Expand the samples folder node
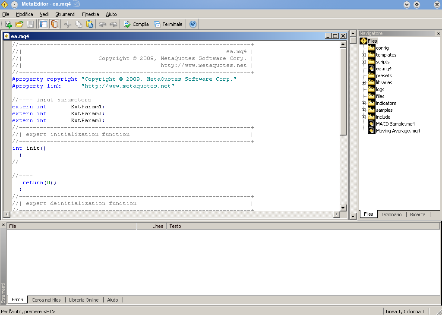Image resolution: width=442 pixels, height=315 pixels. tap(363, 110)
